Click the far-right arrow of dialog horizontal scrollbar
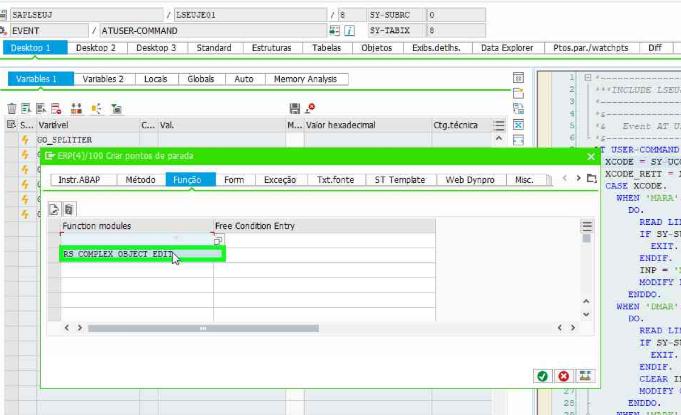The image size is (681, 415). pos(573,328)
